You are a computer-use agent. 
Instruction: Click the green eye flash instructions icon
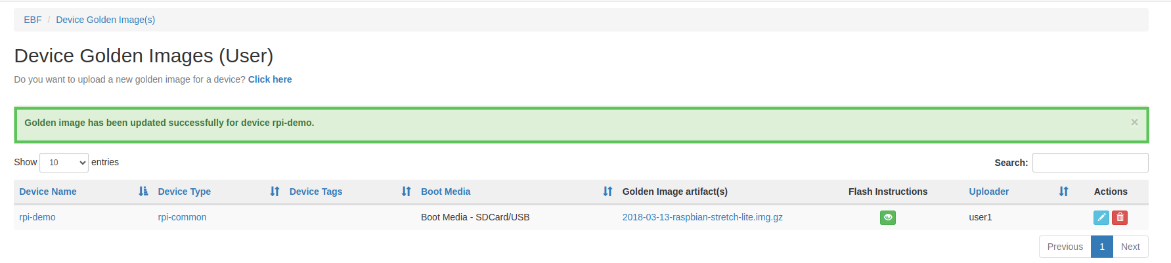[887, 217]
